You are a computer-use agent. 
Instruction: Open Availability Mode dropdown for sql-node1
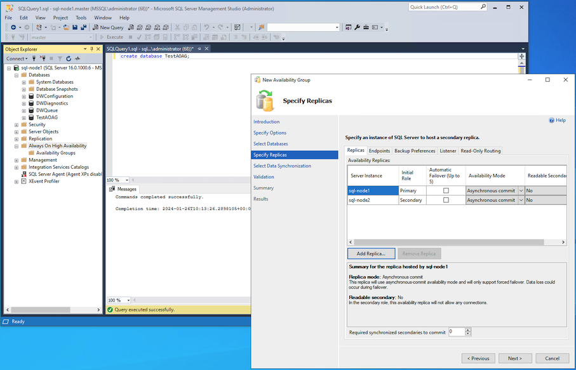point(521,190)
